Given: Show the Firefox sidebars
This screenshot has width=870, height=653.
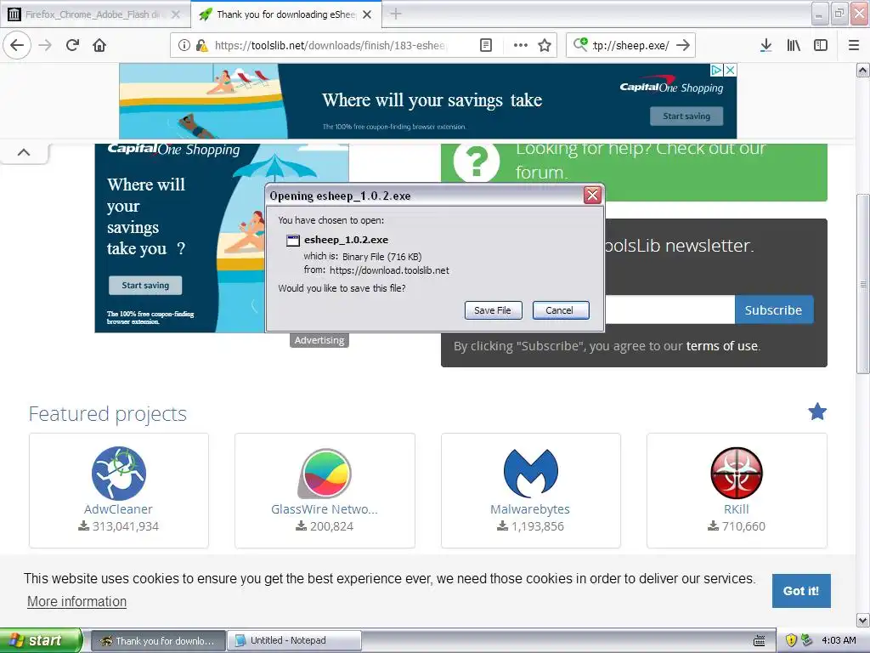Looking at the screenshot, I should [821, 45].
